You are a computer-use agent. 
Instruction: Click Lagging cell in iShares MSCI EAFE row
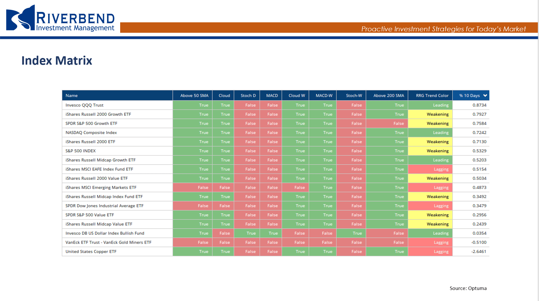430,169
